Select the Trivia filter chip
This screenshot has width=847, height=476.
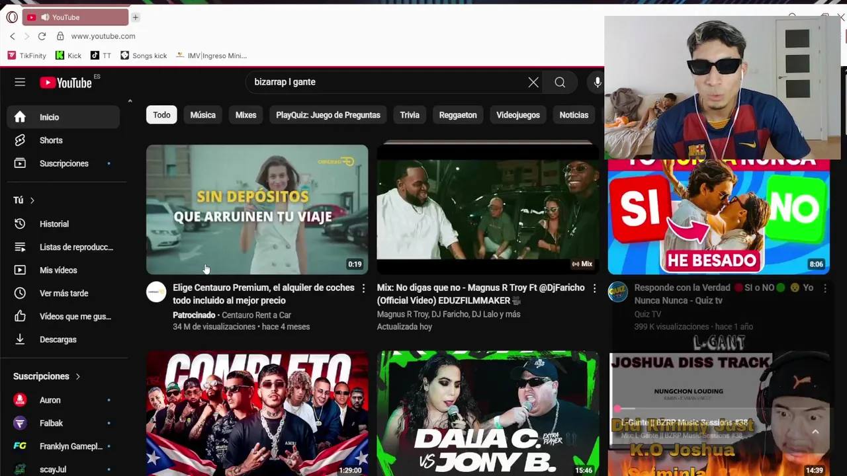(410, 115)
